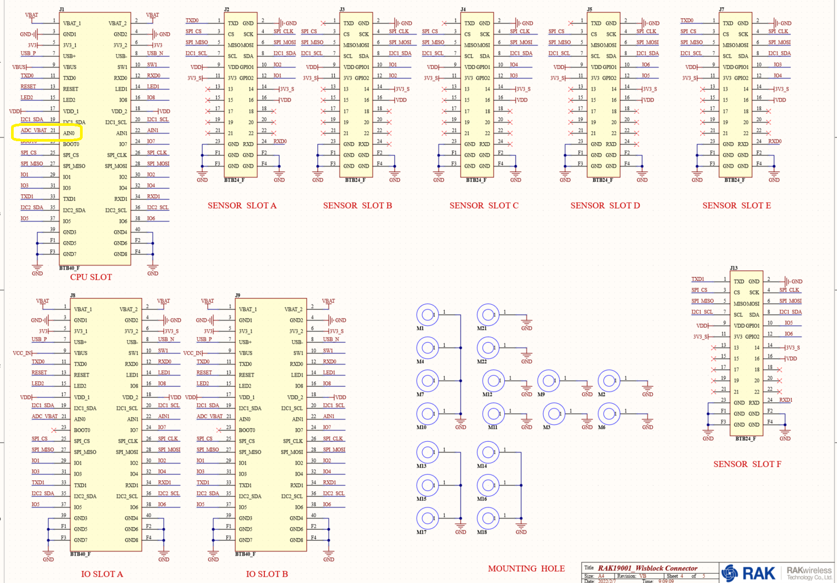Click the RAK19001_Wisblock Connector title text
Screen dimensions: 837x583
click(x=647, y=568)
